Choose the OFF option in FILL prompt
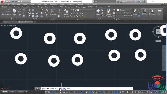The image size is (167, 94). coord(64,89)
